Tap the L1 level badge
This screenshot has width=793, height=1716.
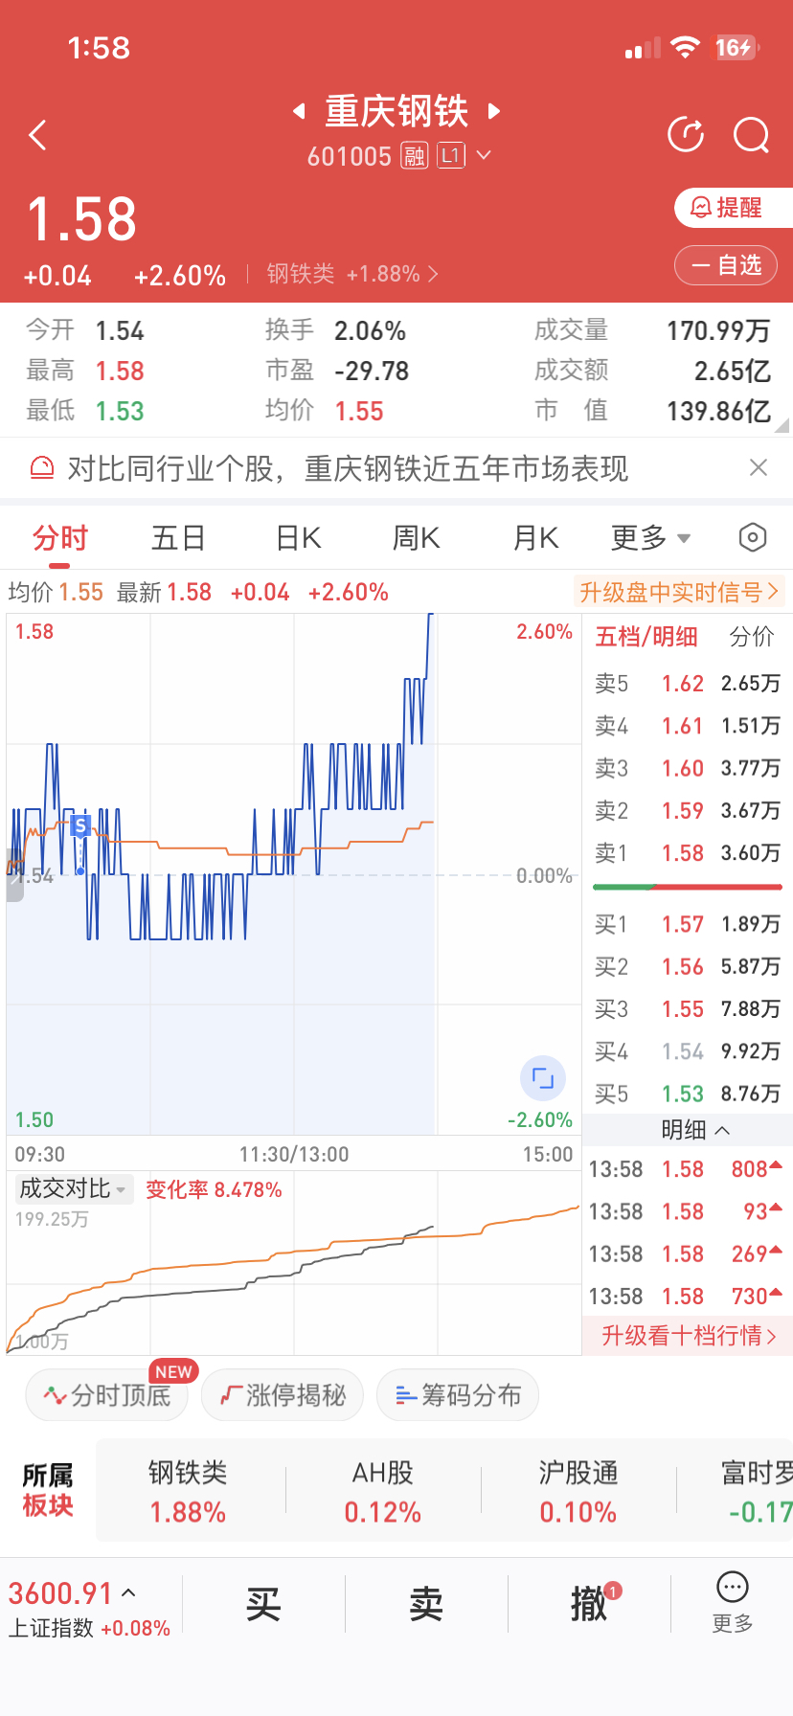(451, 155)
